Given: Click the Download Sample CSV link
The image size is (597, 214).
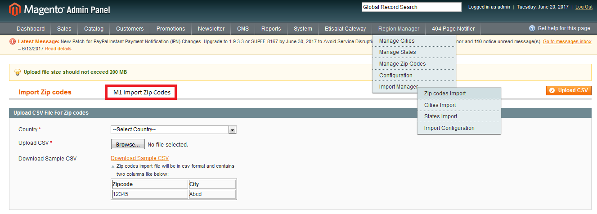Looking at the screenshot, I should pyautogui.click(x=139, y=158).
